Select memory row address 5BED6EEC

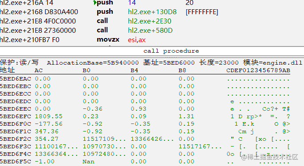coord(16,109)
